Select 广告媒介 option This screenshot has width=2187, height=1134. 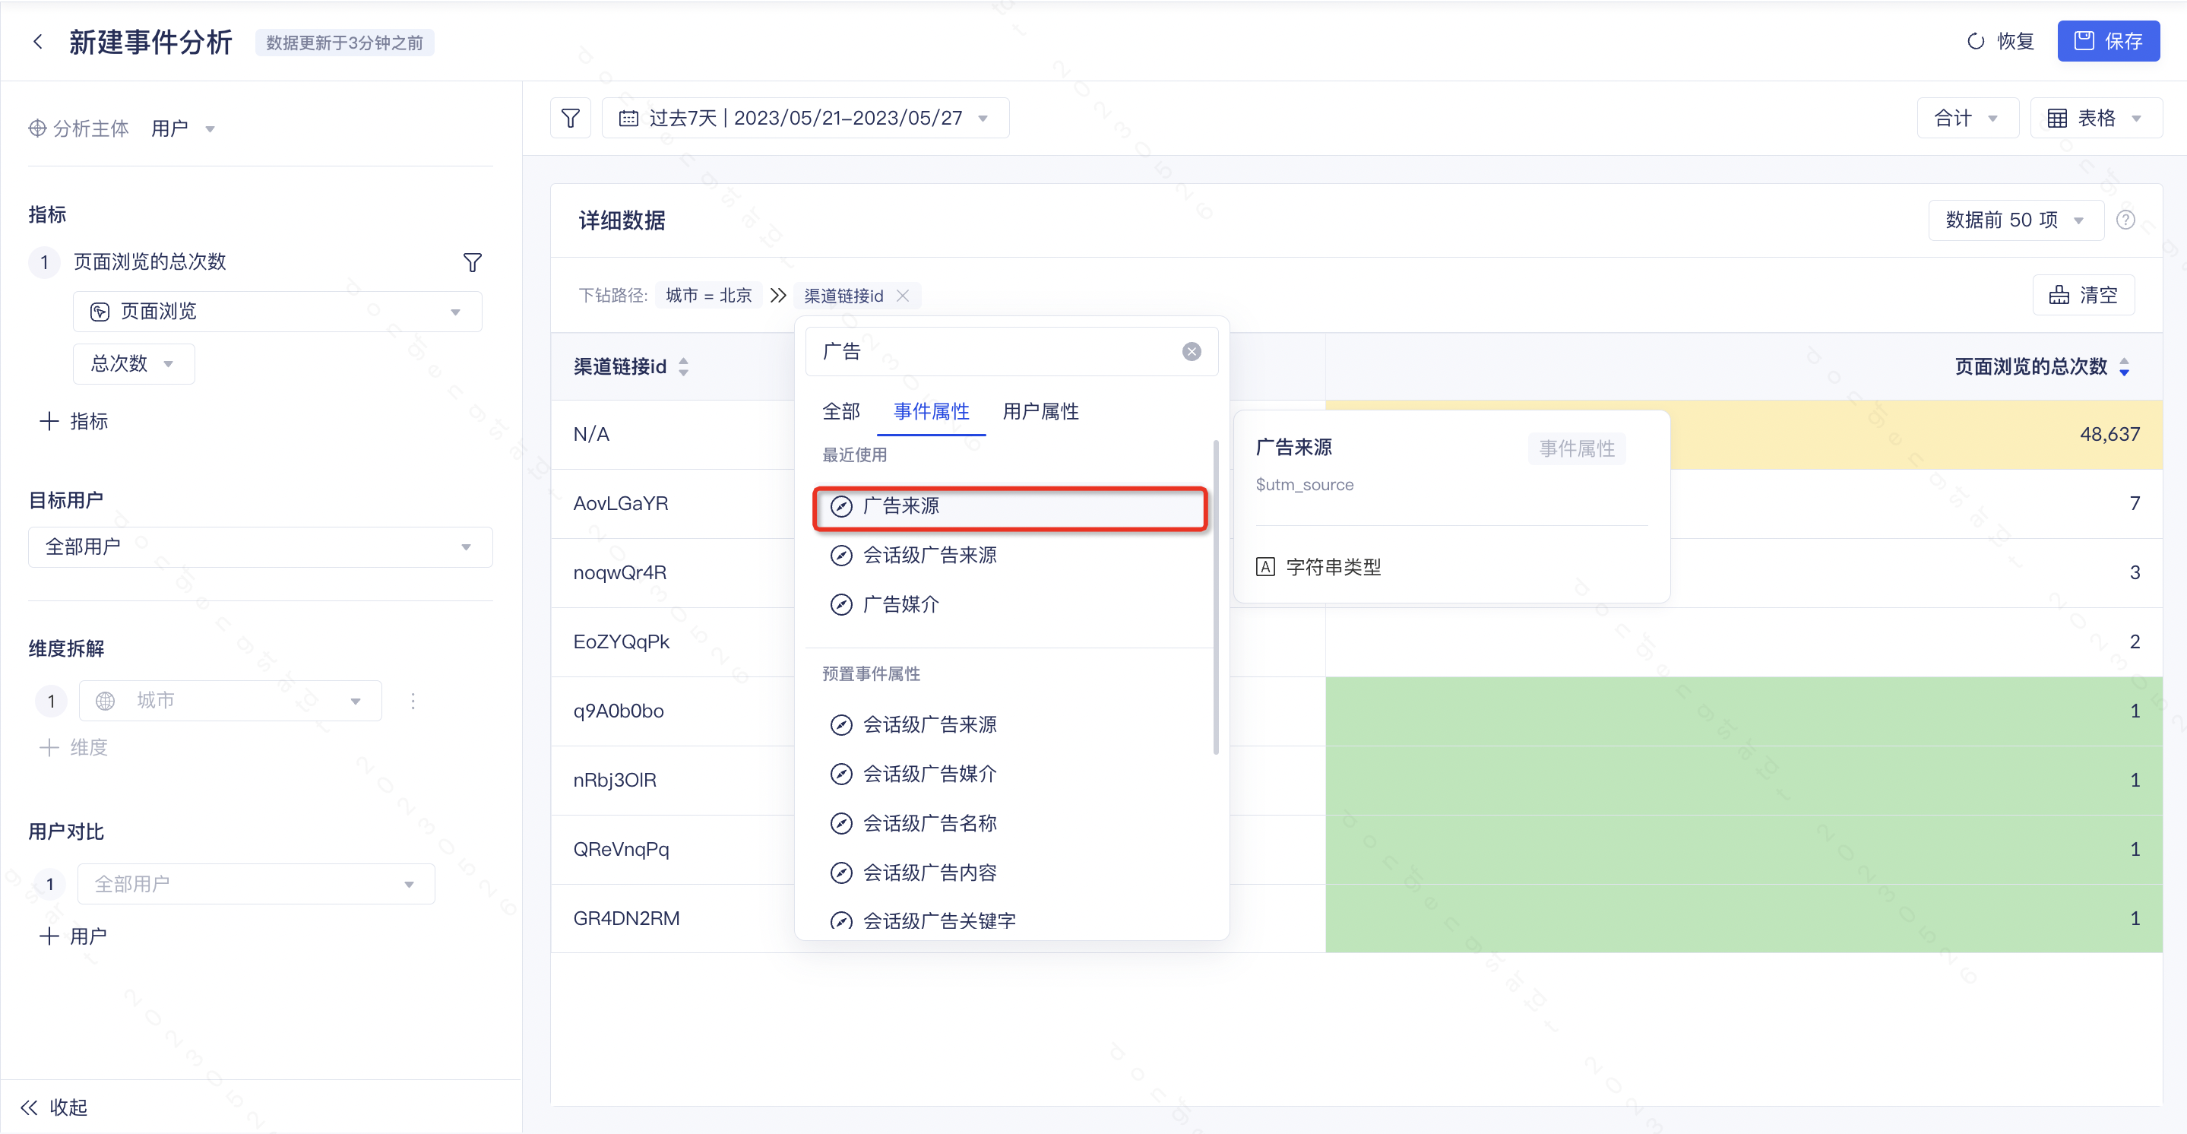click(x=1011, y=605)
